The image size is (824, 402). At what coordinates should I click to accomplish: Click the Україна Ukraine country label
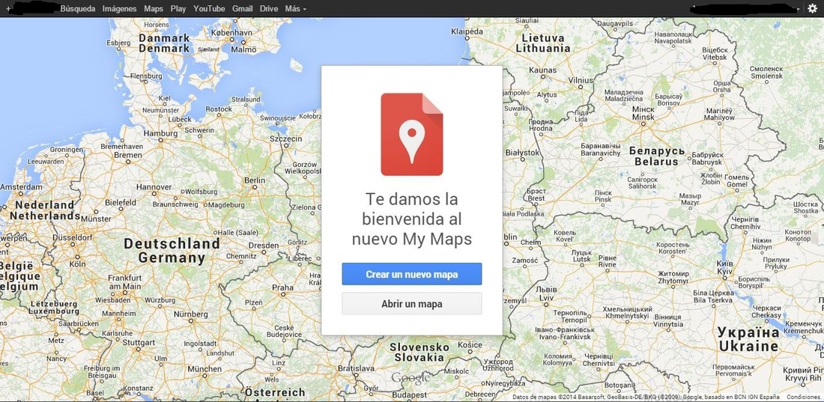[x=748, y=339]
